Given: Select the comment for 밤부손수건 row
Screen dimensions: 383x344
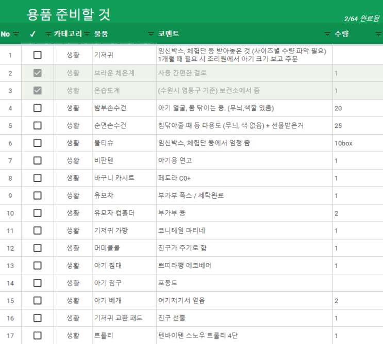Looking at the screenshot, I should (216, 108).
